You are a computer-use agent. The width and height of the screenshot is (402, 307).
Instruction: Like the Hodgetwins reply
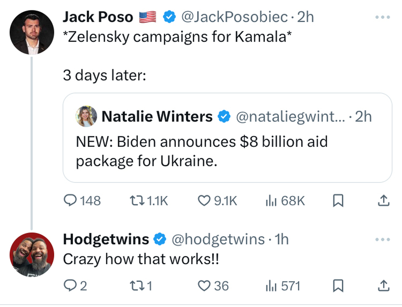(x=204, y=286)
